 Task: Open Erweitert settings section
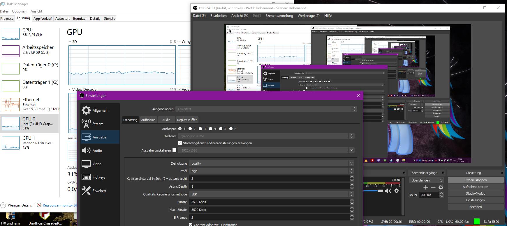pyautogui.click(x=100, y=191)
